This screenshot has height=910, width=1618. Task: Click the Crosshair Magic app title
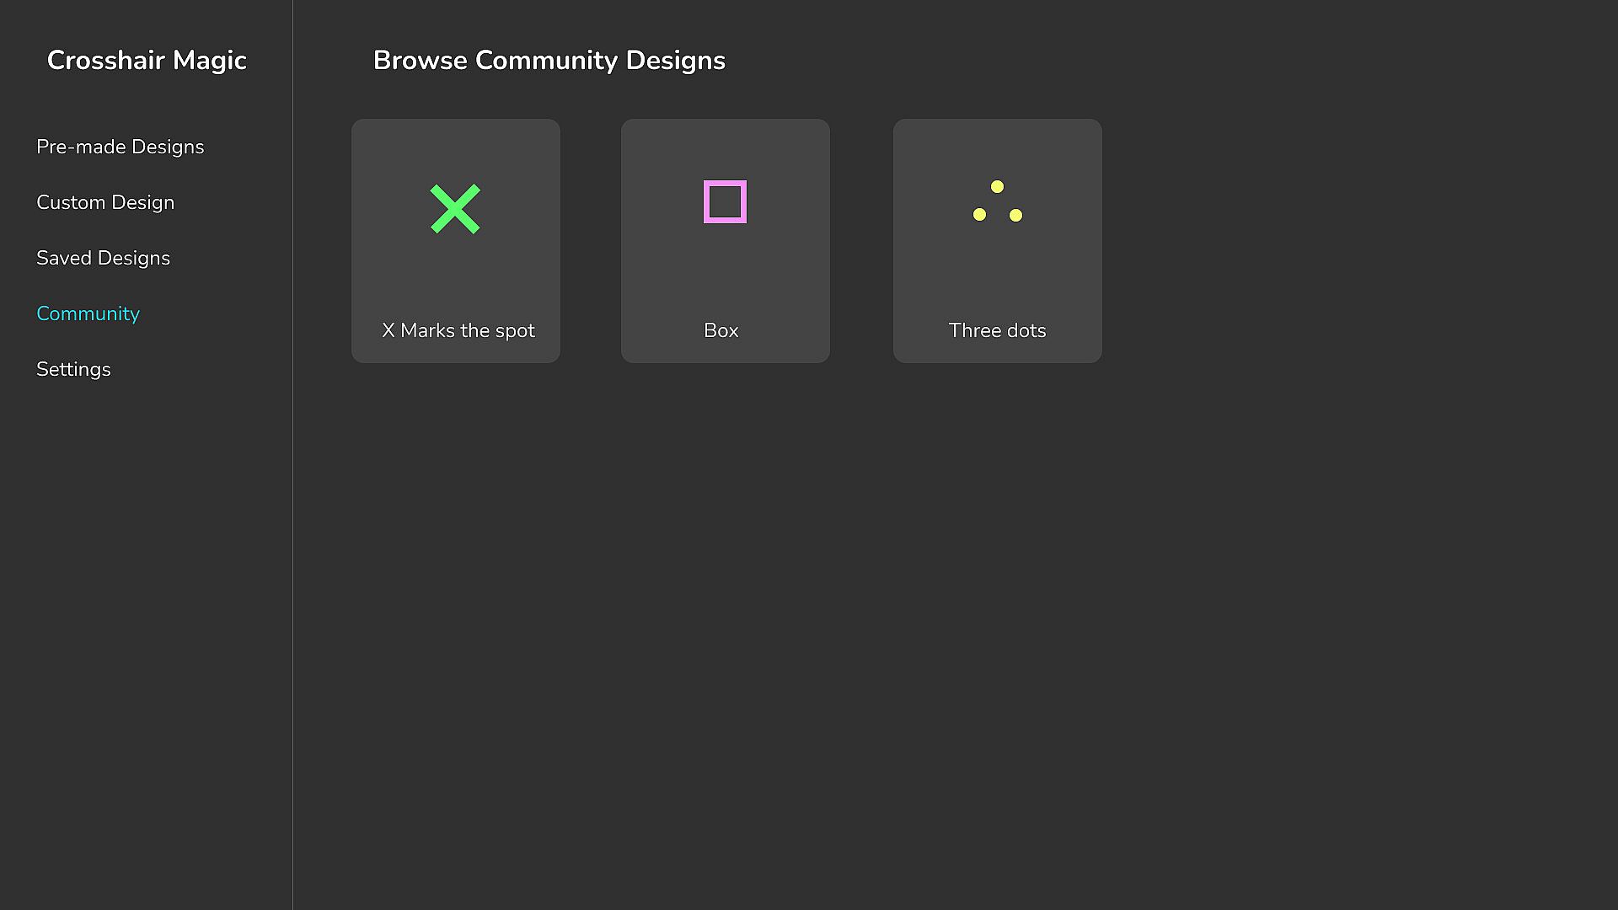click(x=147, y=61)
